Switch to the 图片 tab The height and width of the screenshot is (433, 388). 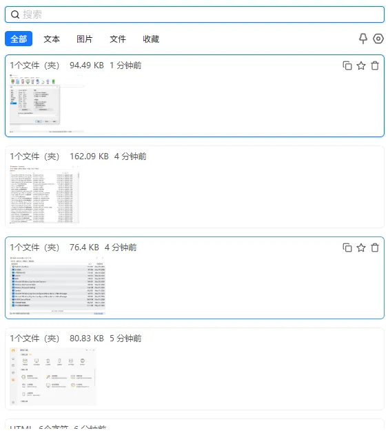pyautogui.click(x=85, y=39)
